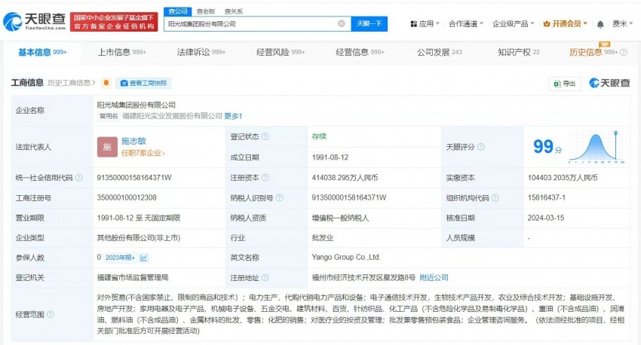Open the 知识产权 tab
641x345 pixels.
(x=519, y=52)
